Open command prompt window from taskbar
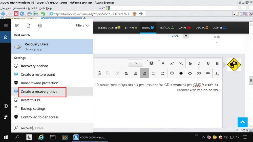The image size is (253, 142). tap(53, 137)
